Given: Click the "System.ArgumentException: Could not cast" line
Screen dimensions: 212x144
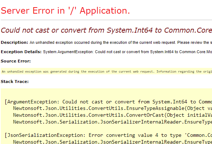Looking at the screenshot, I should pyautogui.click(x=127, y=52).
